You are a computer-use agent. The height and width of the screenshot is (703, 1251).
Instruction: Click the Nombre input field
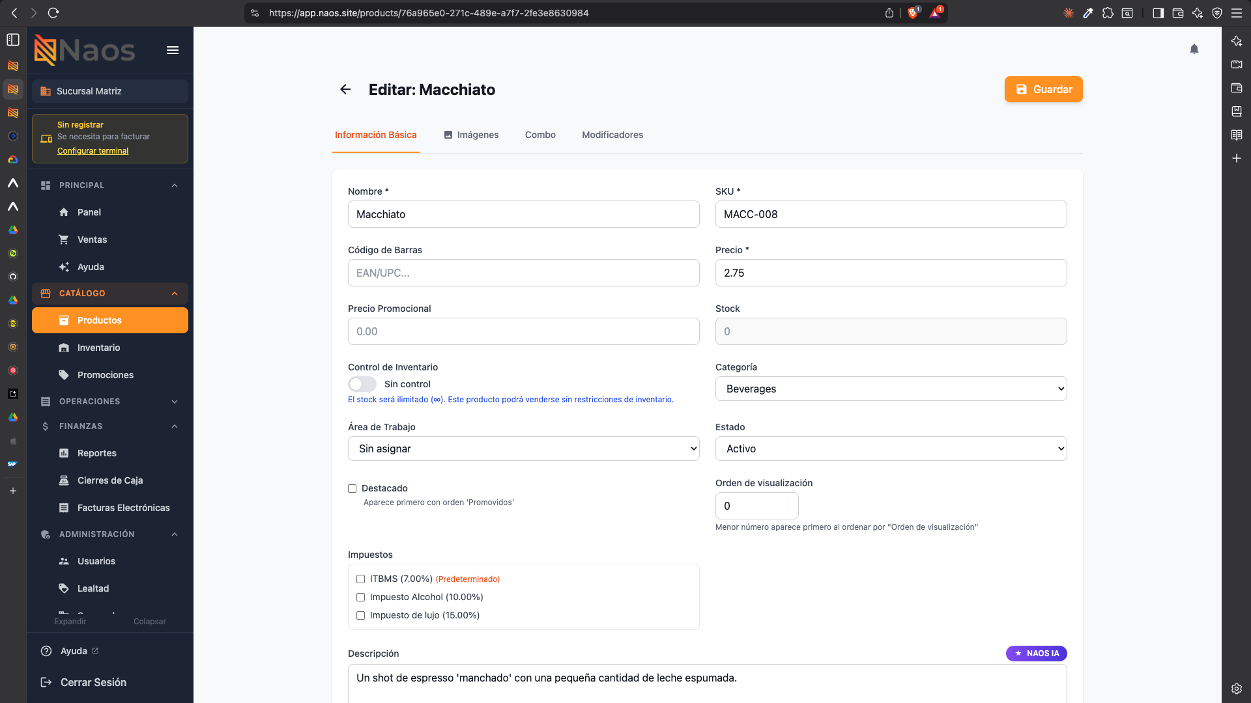(524, 214)
